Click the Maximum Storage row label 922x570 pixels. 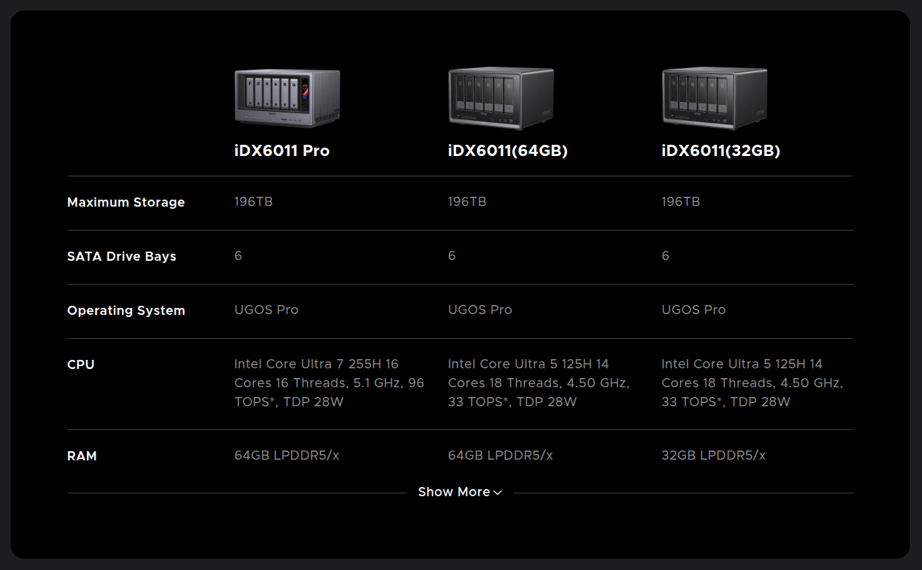(x=126, y=202)
